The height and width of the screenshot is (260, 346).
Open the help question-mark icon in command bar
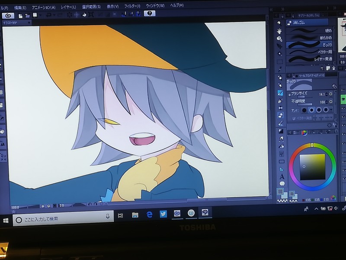click(x=150, y=13)
